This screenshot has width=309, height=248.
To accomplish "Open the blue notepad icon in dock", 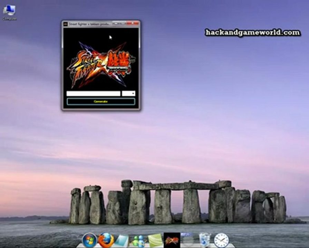I will (x=122, y=240).
